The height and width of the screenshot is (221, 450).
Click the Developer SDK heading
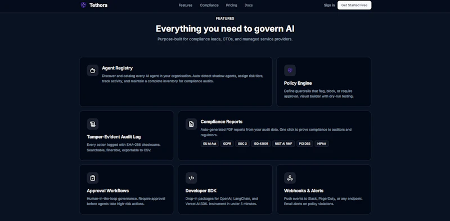pyautogui.click(x=201, y=191)
